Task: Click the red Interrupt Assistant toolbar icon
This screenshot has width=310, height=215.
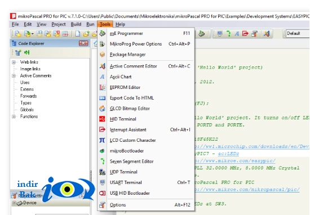Action: [x=245, y=34]
